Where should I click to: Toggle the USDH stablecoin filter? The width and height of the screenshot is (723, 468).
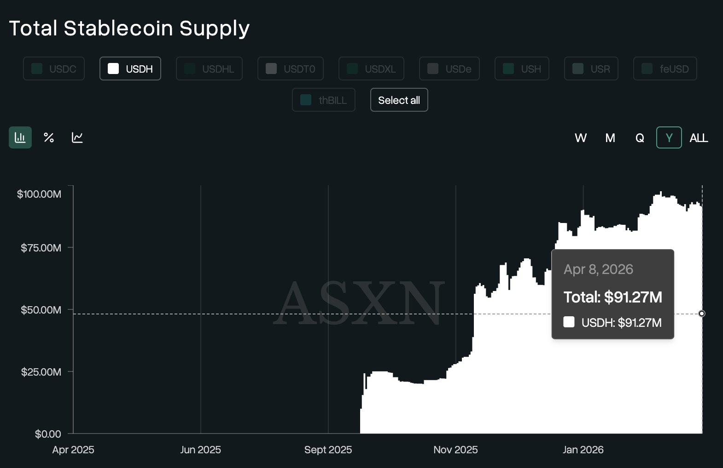[x=130, y=69]
